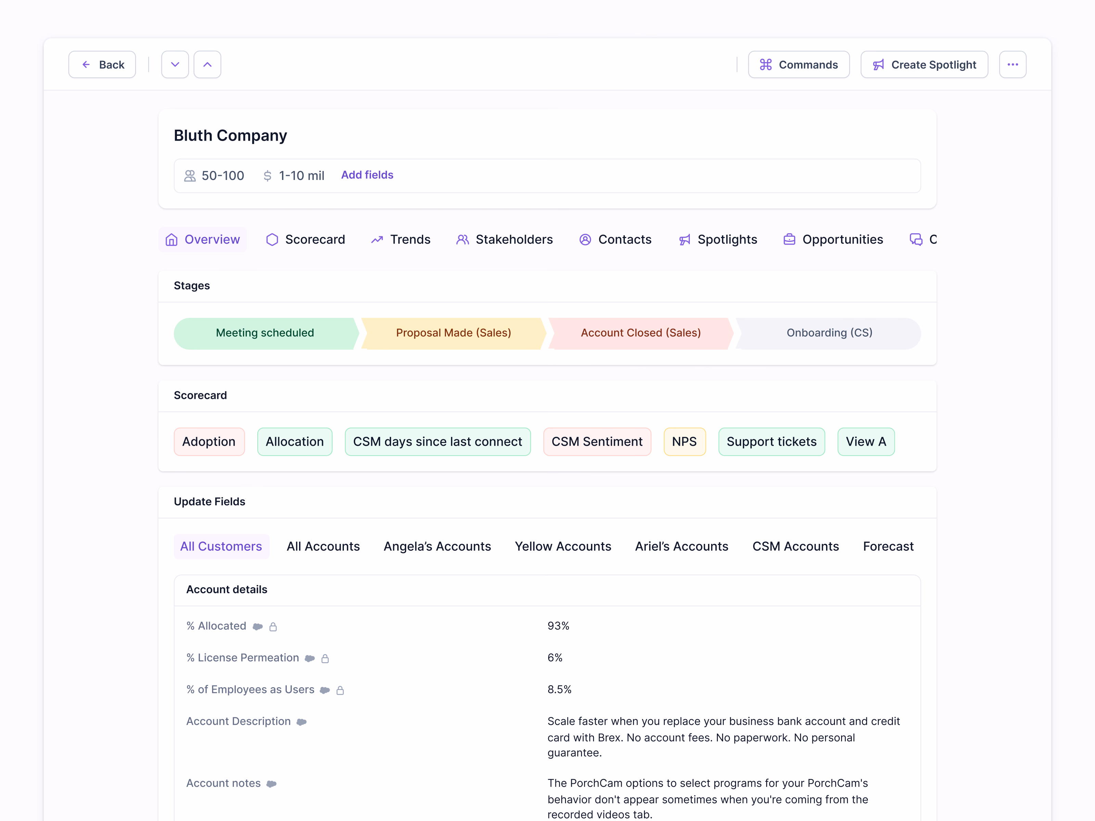1095x821 pixels.
Task: Click the lock icon beside % License Permeation
Action: coord(325,658)
